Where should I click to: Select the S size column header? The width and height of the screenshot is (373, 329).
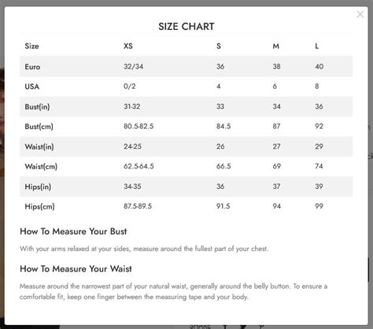(x=219, y=46)
